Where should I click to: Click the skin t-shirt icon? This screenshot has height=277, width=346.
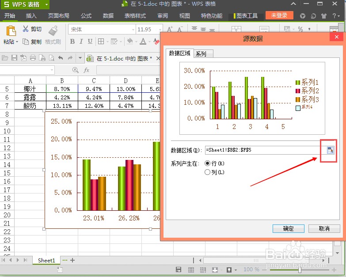pyautogui.click(x=324, y=16)
